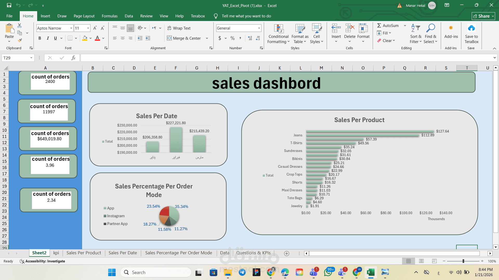This screenshot has height=280, width=499.
Task: Click the zoom slider handle
Action: (463, 261)
